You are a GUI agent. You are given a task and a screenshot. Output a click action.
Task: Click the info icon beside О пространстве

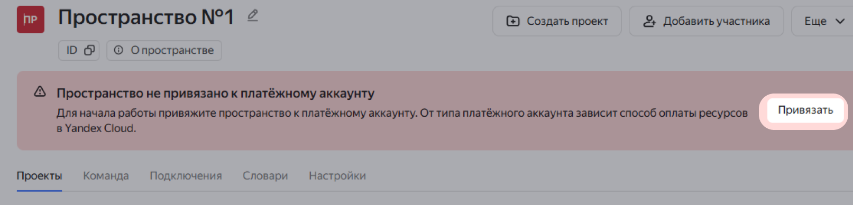pos(118,50)
